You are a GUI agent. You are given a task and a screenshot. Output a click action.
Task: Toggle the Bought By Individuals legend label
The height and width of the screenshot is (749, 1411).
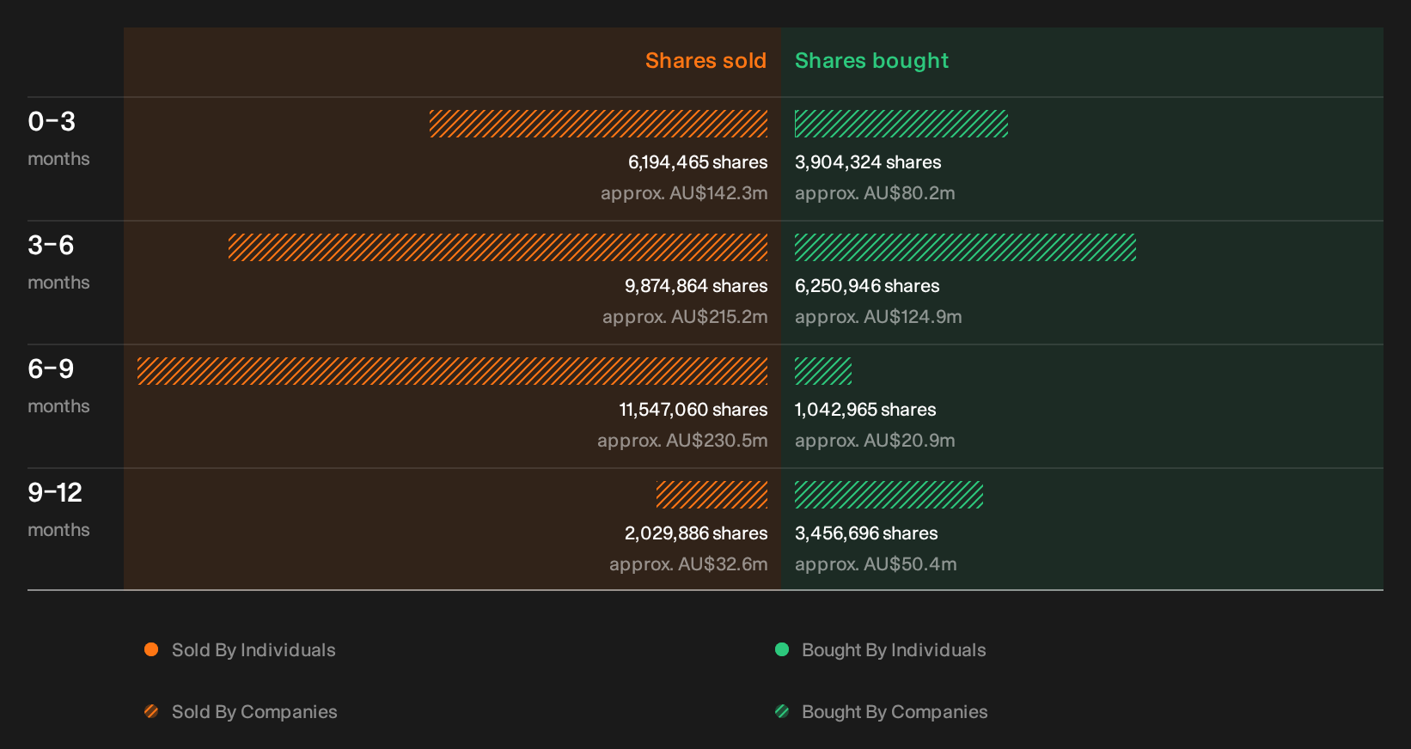[x=894, y=650]
